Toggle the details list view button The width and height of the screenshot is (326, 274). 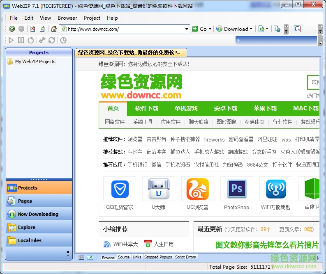pyautogui.click(x=81, y=257)
